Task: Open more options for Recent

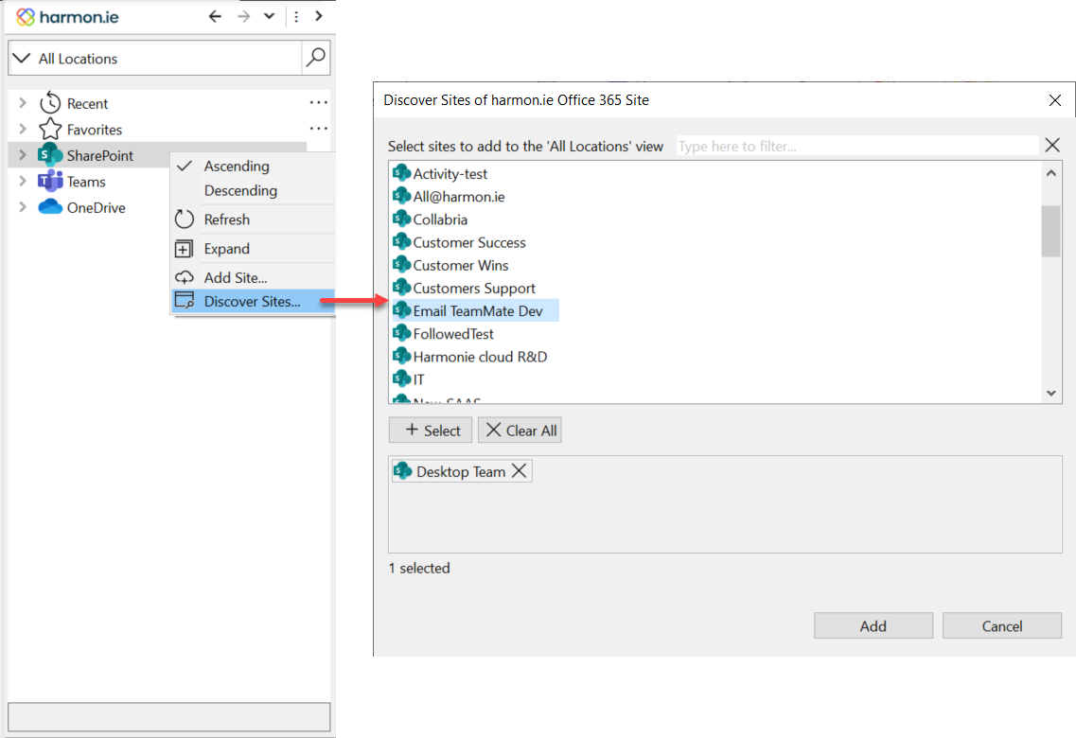Action: pos(318,102)
